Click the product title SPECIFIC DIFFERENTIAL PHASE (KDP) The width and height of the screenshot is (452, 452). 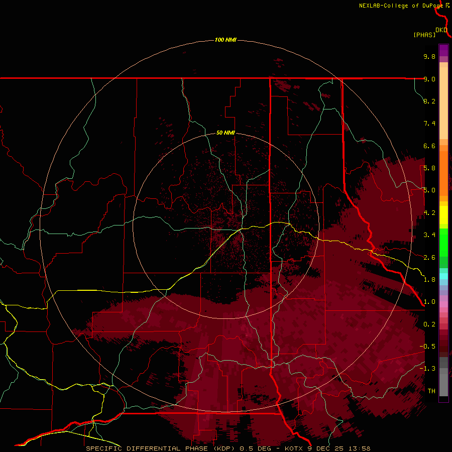point(161,448)
